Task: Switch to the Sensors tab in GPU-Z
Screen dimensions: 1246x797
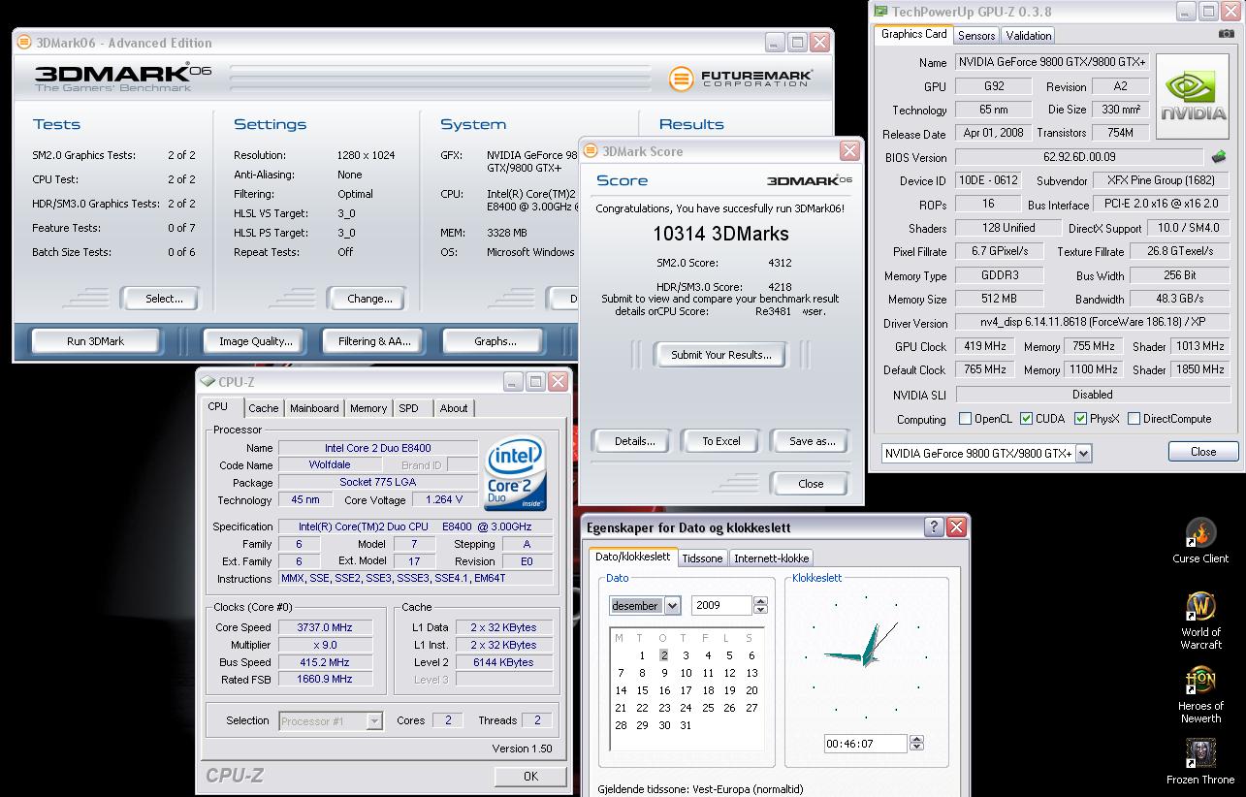Action: [976, 35]
